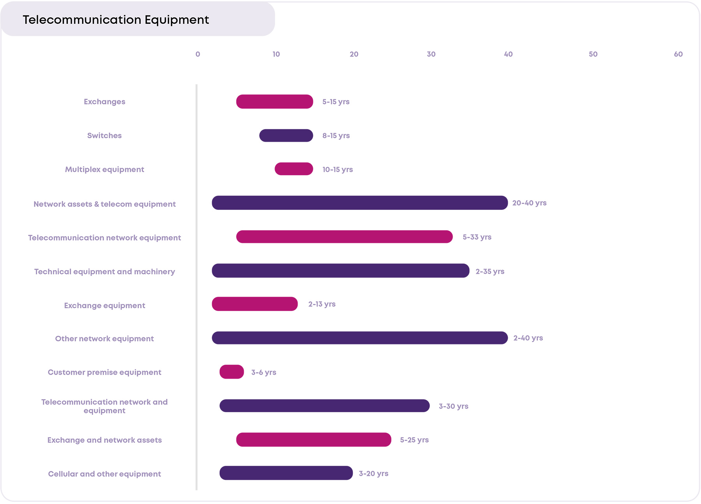Select the Multiplex equipment bar
701x504 pixels.
[x=294, y=169]
